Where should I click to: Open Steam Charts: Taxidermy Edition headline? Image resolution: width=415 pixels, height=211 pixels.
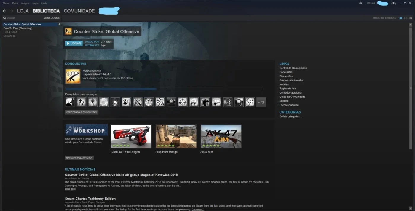(x=90, y=199)
